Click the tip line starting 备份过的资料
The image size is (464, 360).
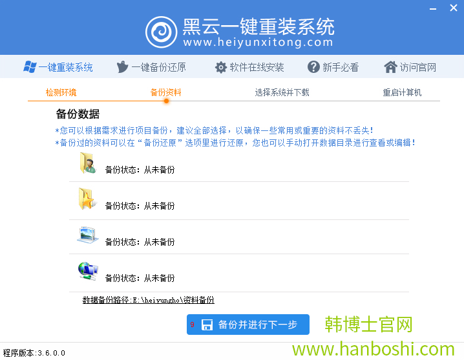(235, 143)
